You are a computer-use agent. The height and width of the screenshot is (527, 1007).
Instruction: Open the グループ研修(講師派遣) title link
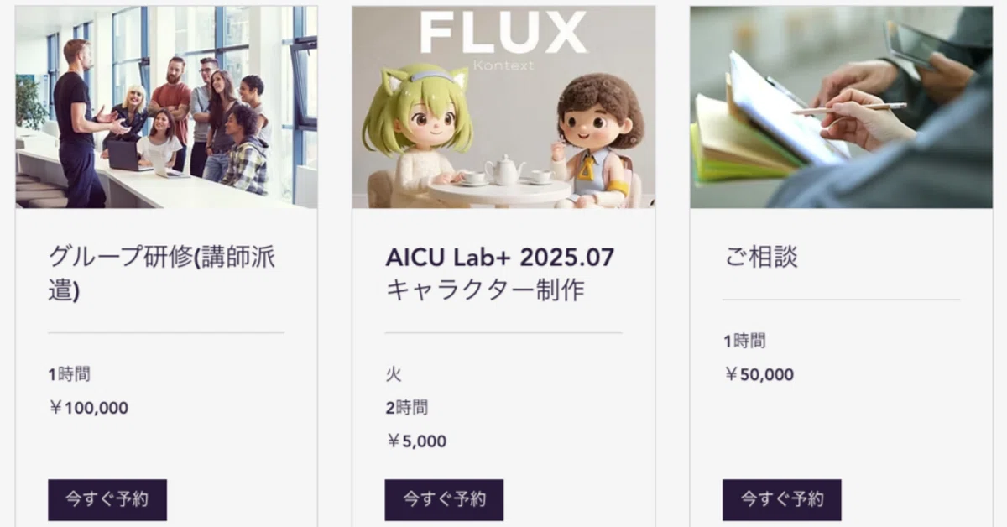(161, 273)
